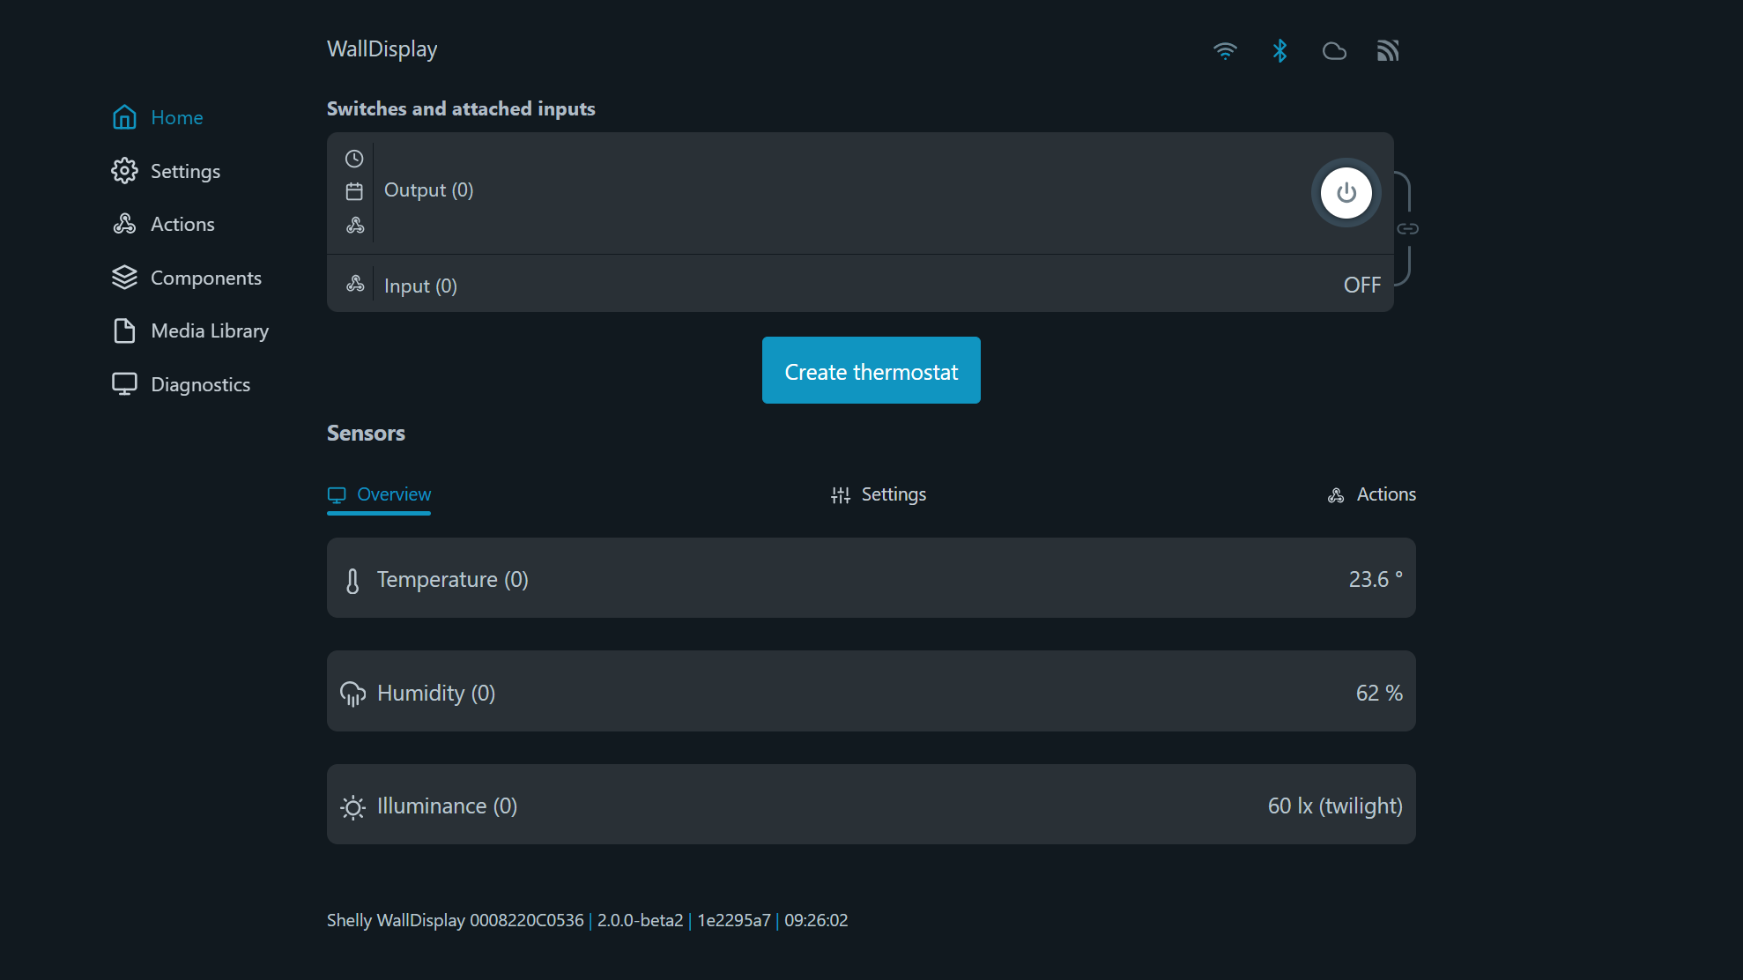This screenshot has width=1743, height=980.
Task: Open the Diagnostics page
Action: point(200,384)
